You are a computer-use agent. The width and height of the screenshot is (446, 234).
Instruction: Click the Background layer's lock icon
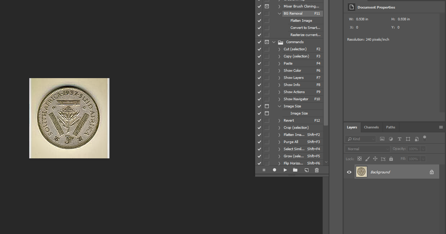pos(432,172)
